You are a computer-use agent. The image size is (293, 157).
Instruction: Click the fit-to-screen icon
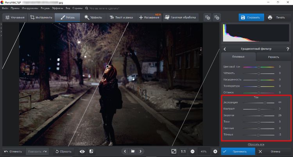[x=174, y=151]
